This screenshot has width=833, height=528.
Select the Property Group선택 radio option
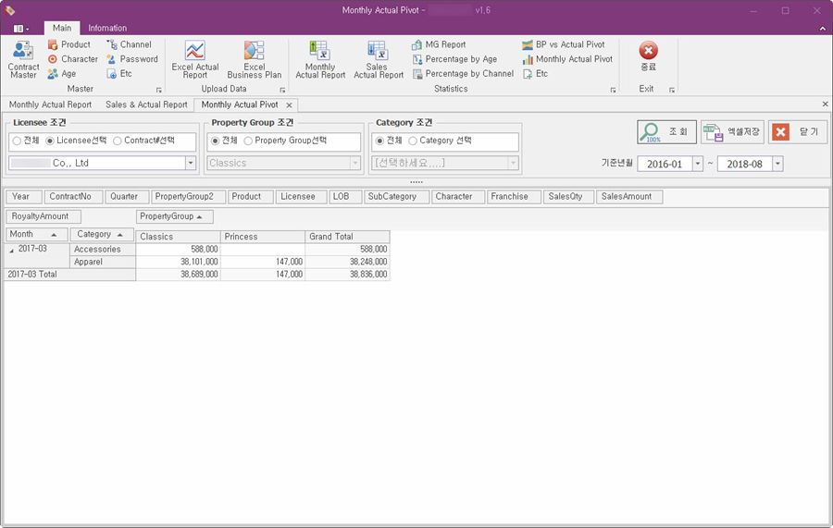(x=248, y=141)
